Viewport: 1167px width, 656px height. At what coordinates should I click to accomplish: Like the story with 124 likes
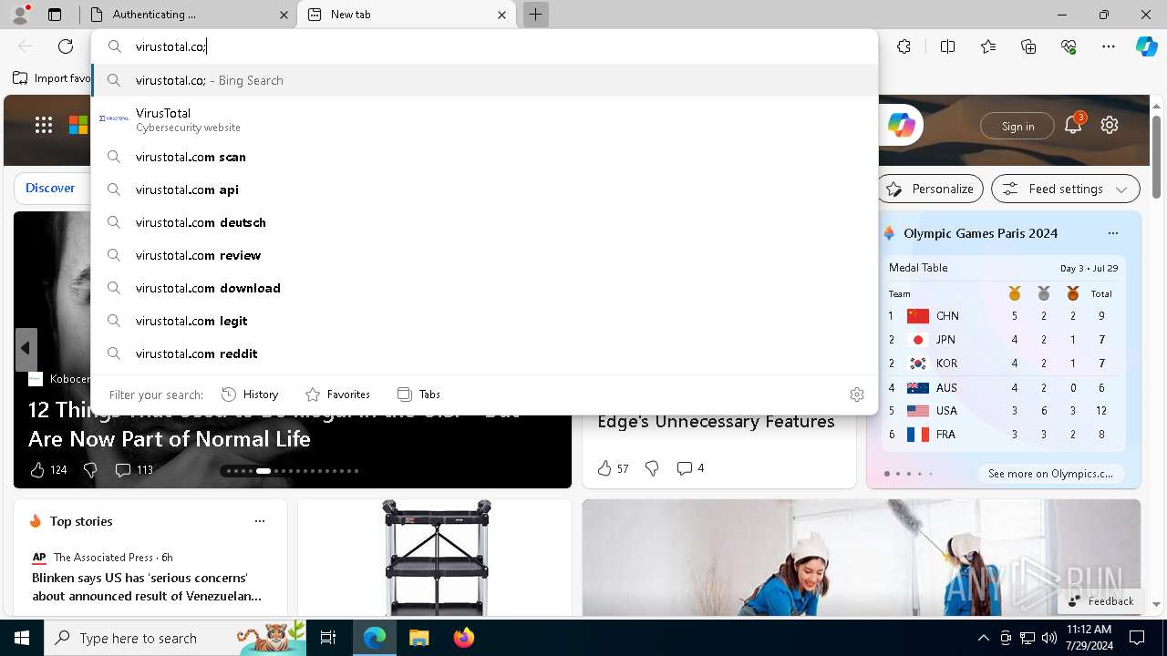[x=48, y=470]
